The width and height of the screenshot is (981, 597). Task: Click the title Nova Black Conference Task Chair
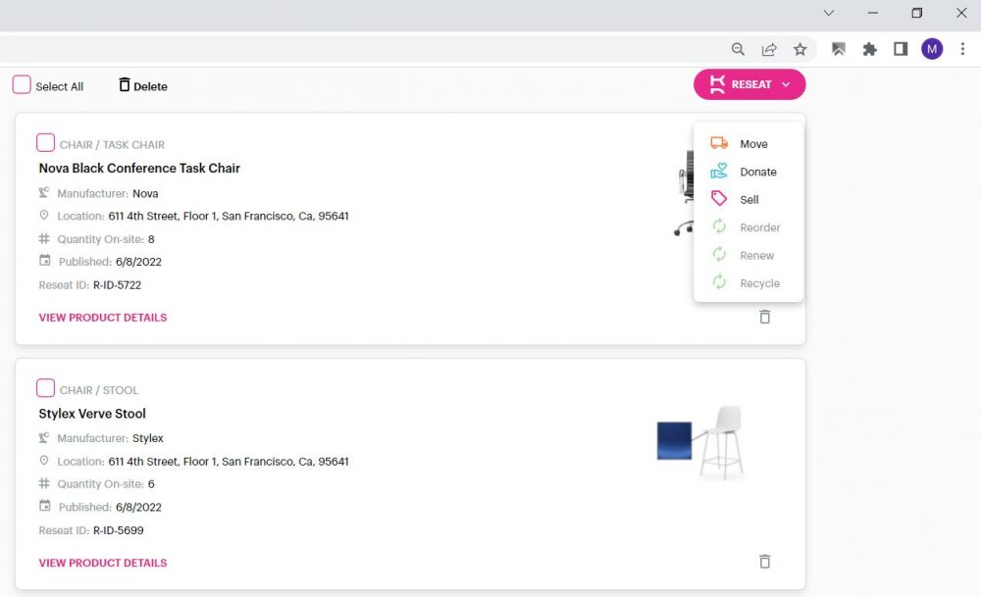139,169
